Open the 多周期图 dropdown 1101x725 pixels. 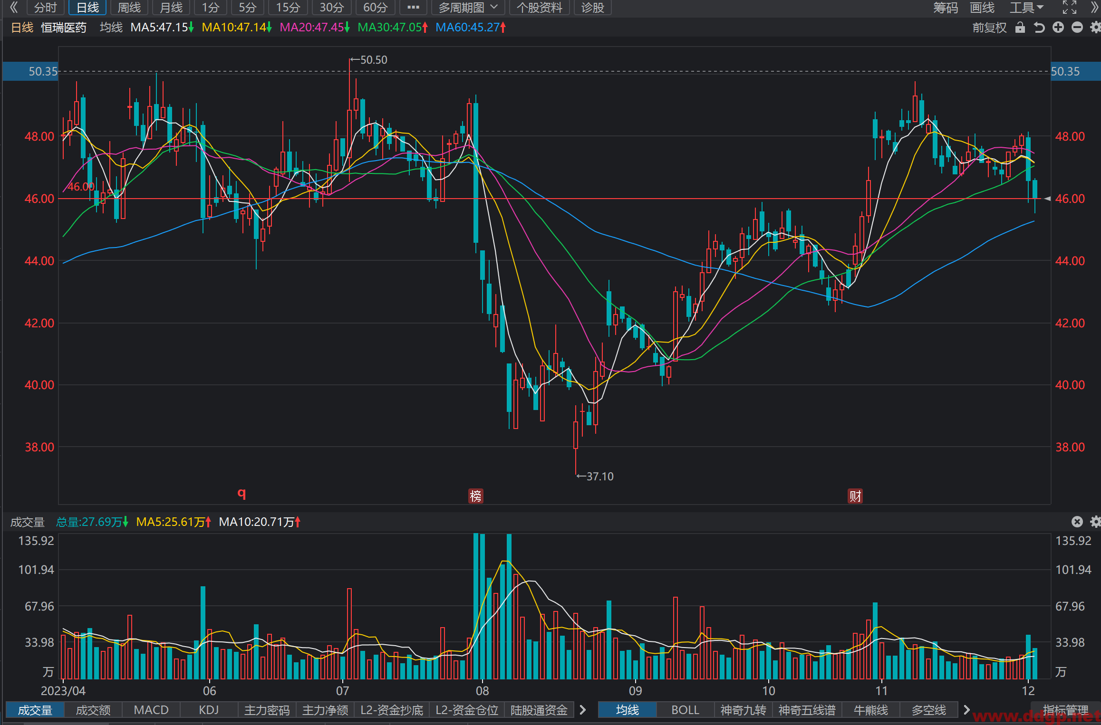(468, 7)
